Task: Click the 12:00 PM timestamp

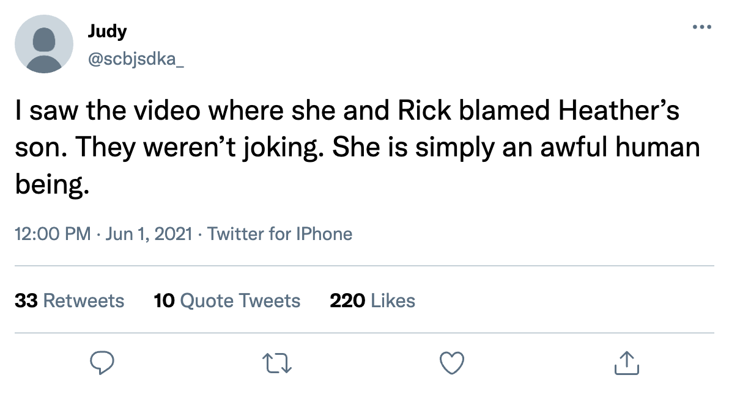Action: [53, 234]
